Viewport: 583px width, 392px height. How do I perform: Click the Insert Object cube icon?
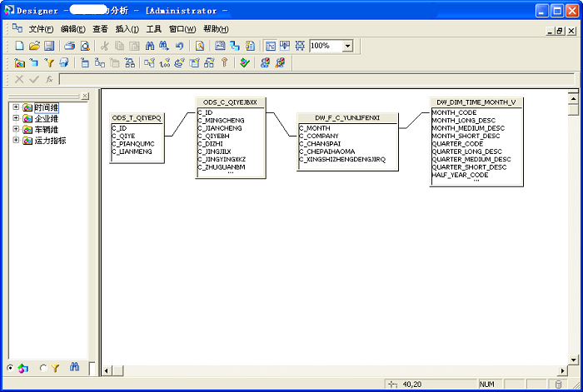pos(34,62)
